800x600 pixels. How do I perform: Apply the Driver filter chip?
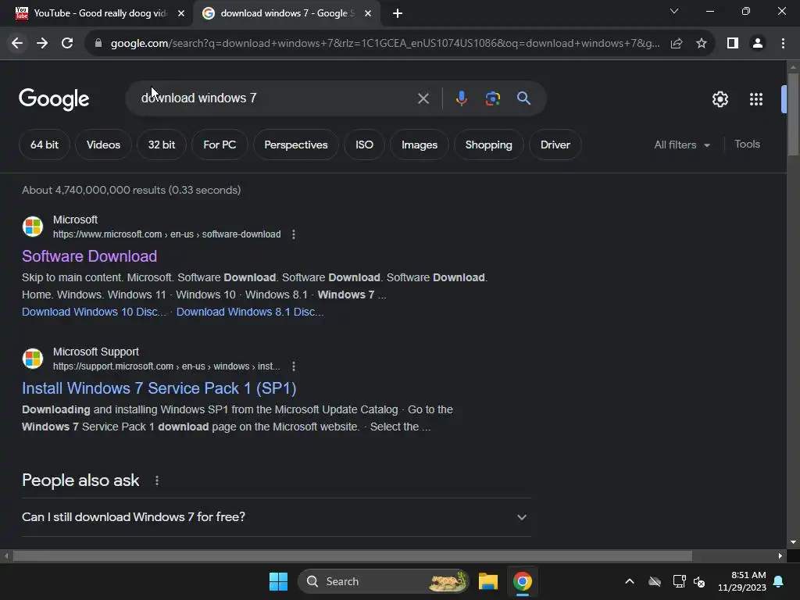click(x=555, y=145)
